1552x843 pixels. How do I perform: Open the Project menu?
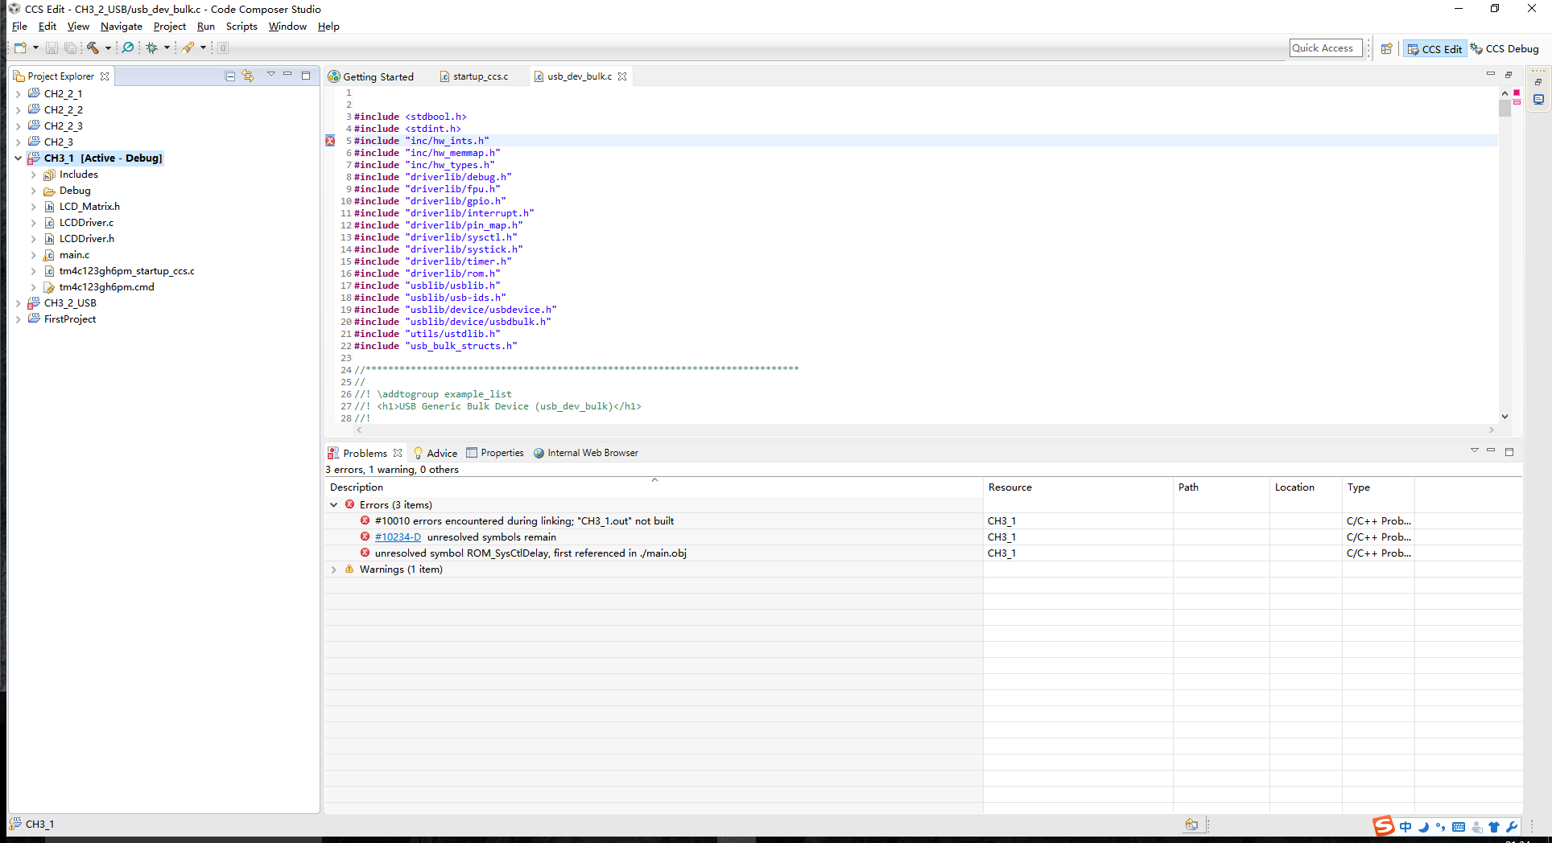coord(169,27)
